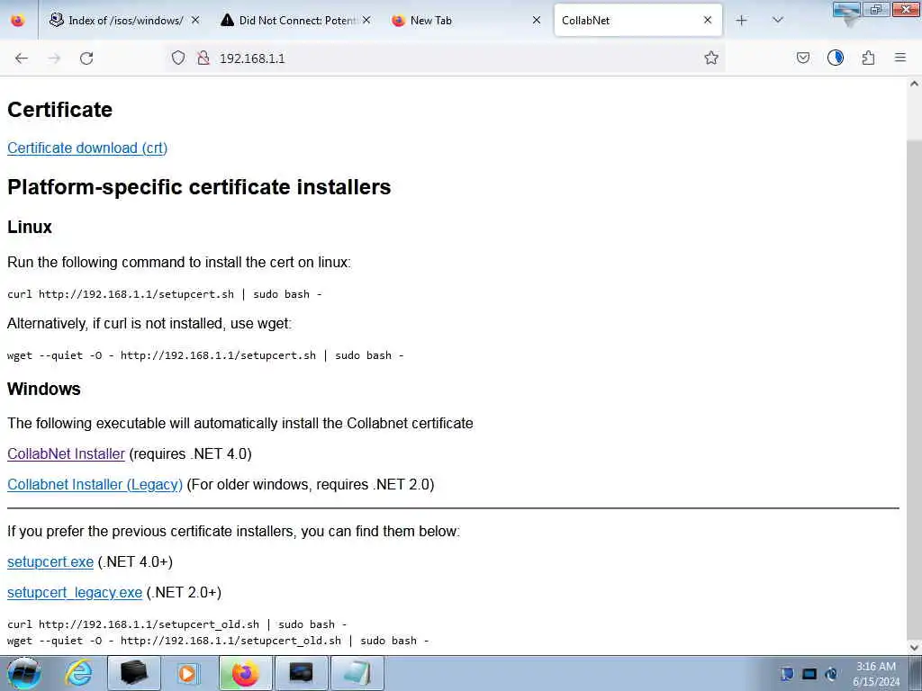Open Collabnet Installer (Legacy) link
Viewport: 922px width, 691px height.
95,485
